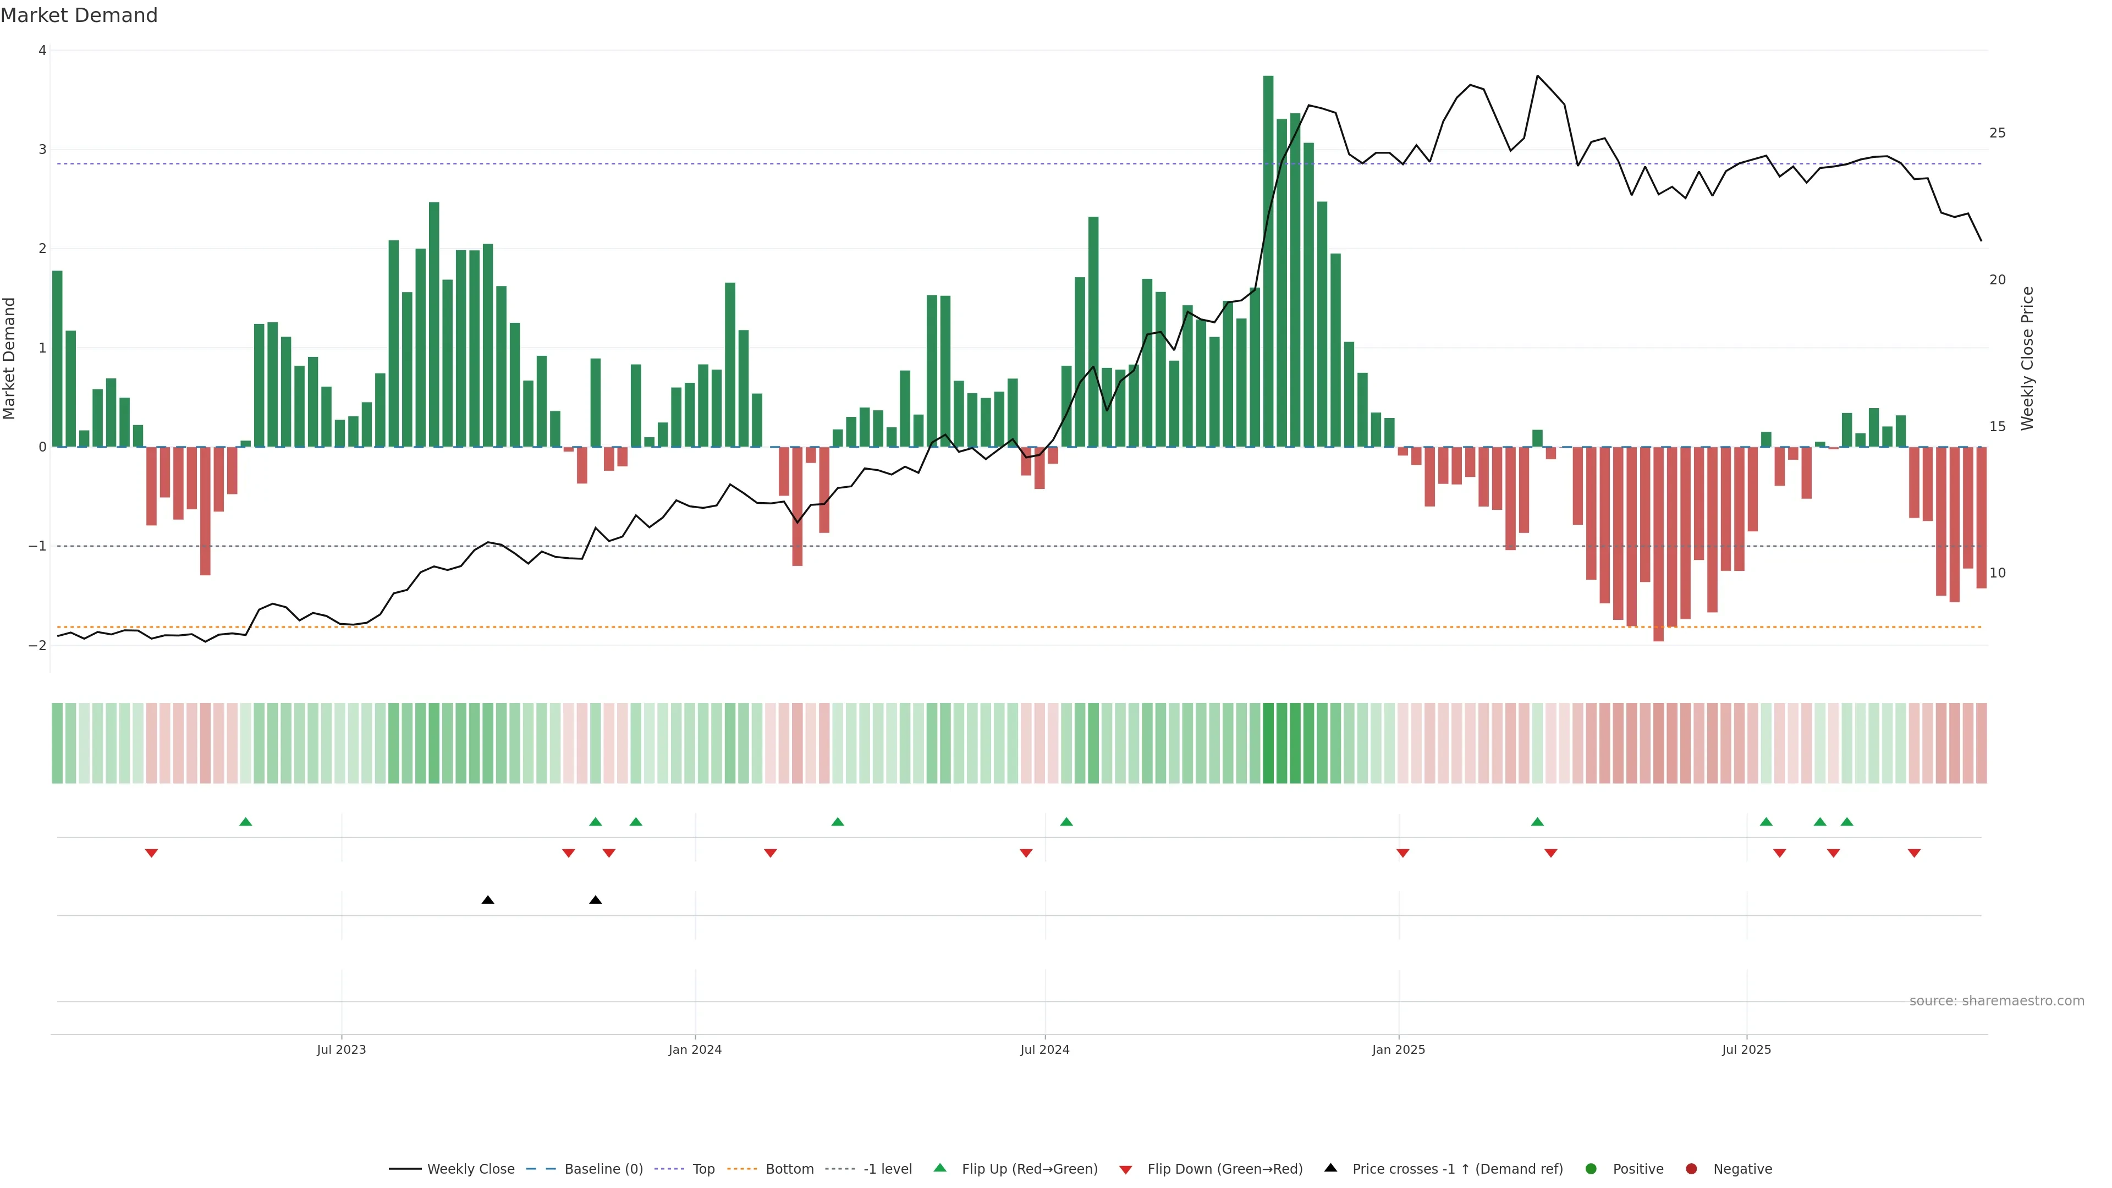Click the Jul 2023 axis label
Image resolution: width=2112 pixels, height=1188 pixels.
point(341,1049)
